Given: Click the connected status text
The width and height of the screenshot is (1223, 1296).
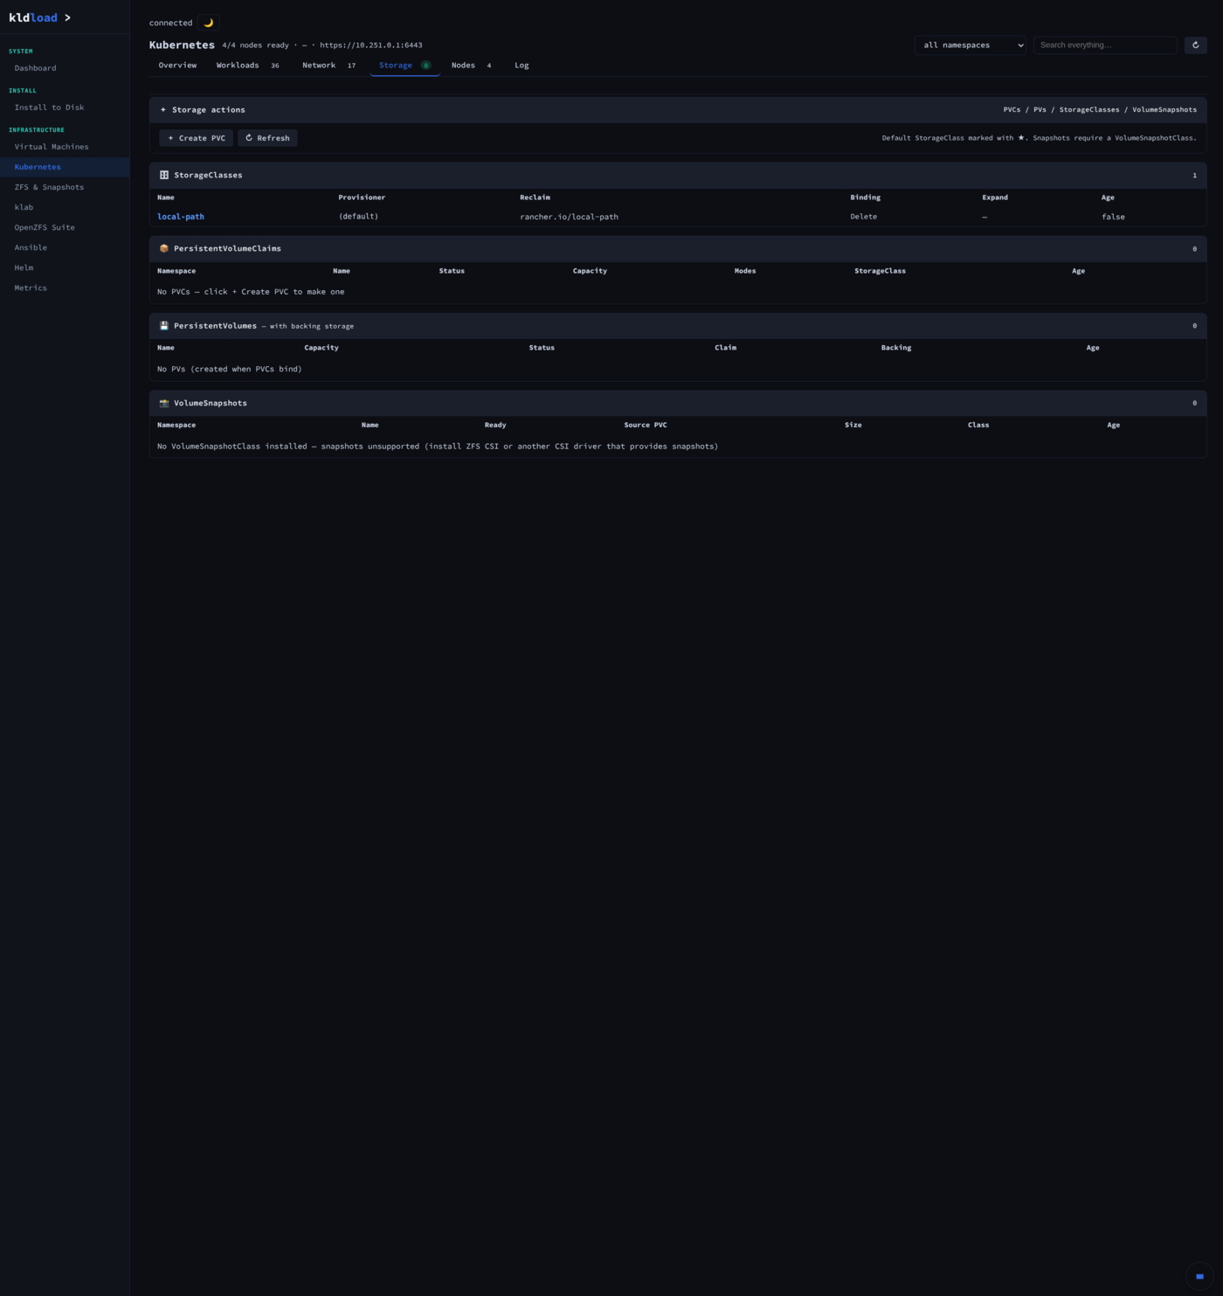Looking at the screenshot, I should [170, 23].
